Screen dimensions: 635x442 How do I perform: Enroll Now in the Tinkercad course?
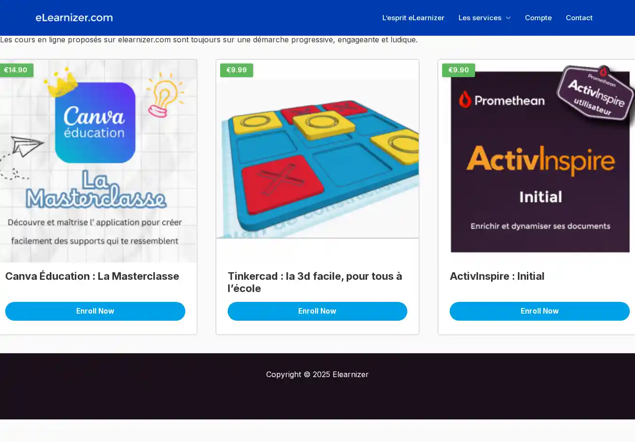coord(317,311)
